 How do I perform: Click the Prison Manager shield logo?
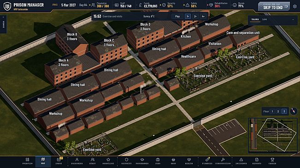(x=7, y=6)
